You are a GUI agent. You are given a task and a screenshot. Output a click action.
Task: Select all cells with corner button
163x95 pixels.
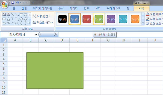[x=4, y=40]
